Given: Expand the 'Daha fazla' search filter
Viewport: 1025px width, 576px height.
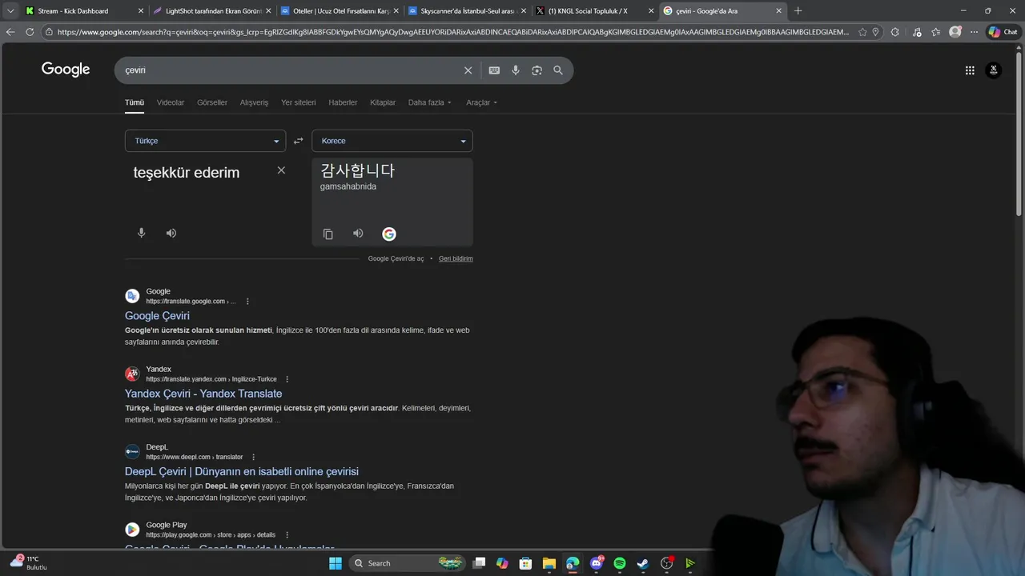Looking at the screenshot, I should point(430,102).
